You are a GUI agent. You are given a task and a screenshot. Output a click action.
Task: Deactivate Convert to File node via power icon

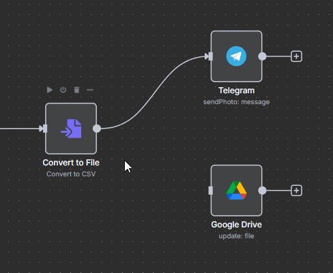[x=63, y=90]
